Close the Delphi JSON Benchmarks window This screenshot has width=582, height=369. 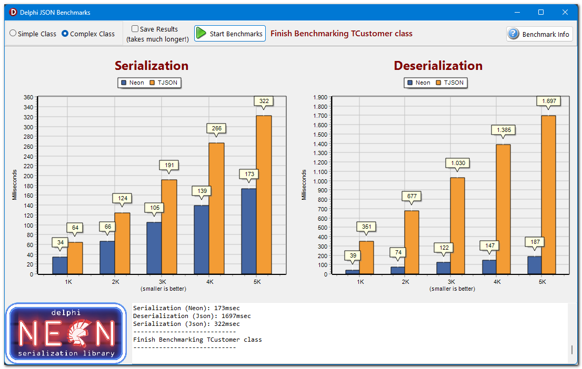pyautogui.click(x=565, y=12)
